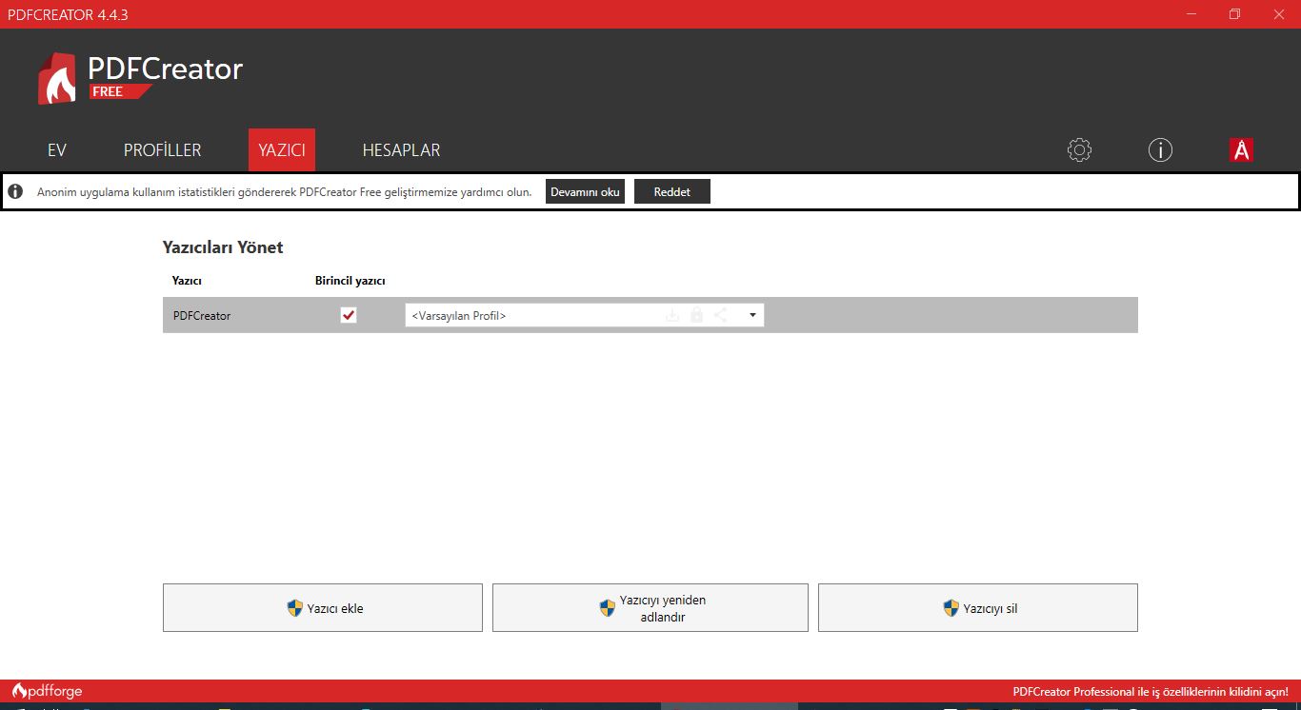
Task: Click the Birincil yazıcı column header
Action: point(350,281)
